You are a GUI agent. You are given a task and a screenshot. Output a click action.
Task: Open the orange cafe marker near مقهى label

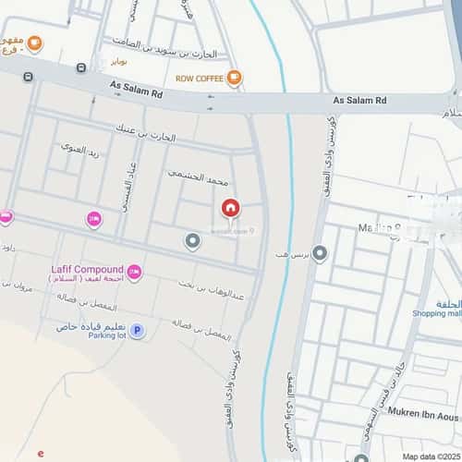coord(34,43)
